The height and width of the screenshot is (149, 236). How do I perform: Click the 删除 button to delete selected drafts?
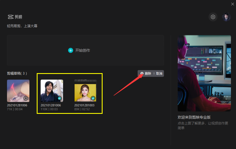146,73
